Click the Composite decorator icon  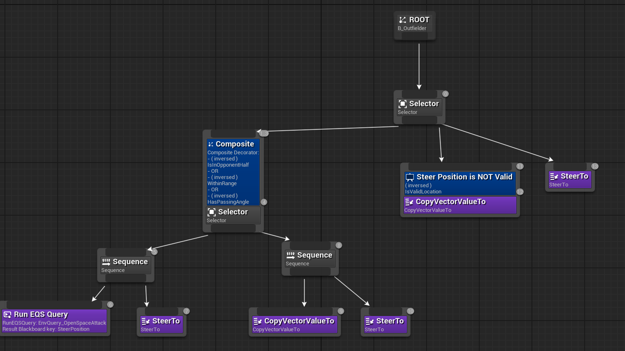[x=211, y=144]
